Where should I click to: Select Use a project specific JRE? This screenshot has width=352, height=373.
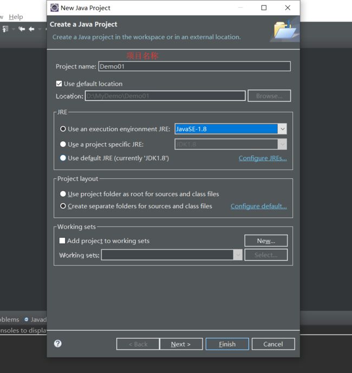(x=63, y=144)
